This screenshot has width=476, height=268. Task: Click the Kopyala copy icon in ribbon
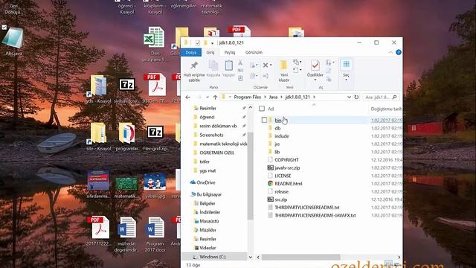pyautogui.click(x=213, y=66)
